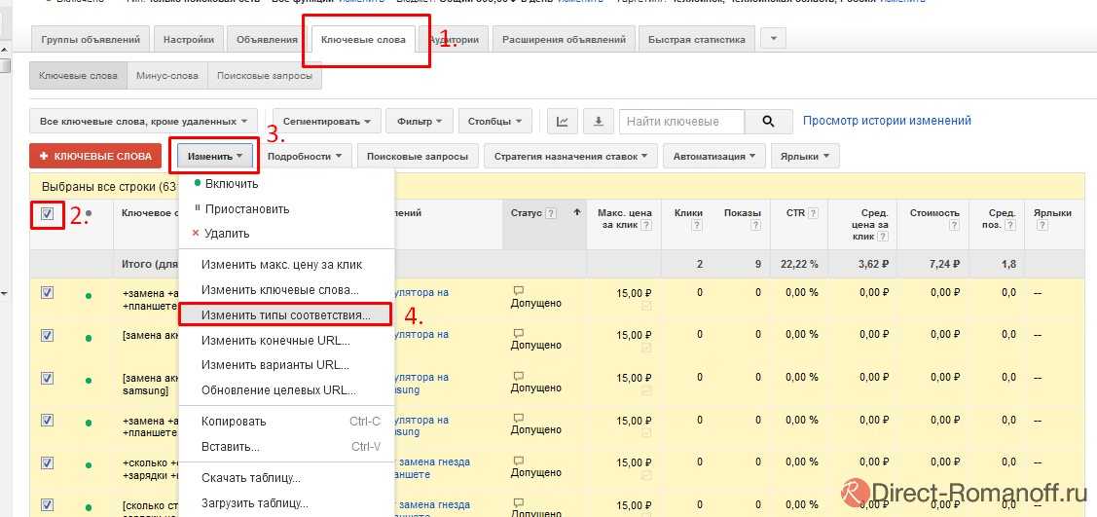Open the Столбцы dropdown
1097x517 pixels.
[x=494, y=121]
